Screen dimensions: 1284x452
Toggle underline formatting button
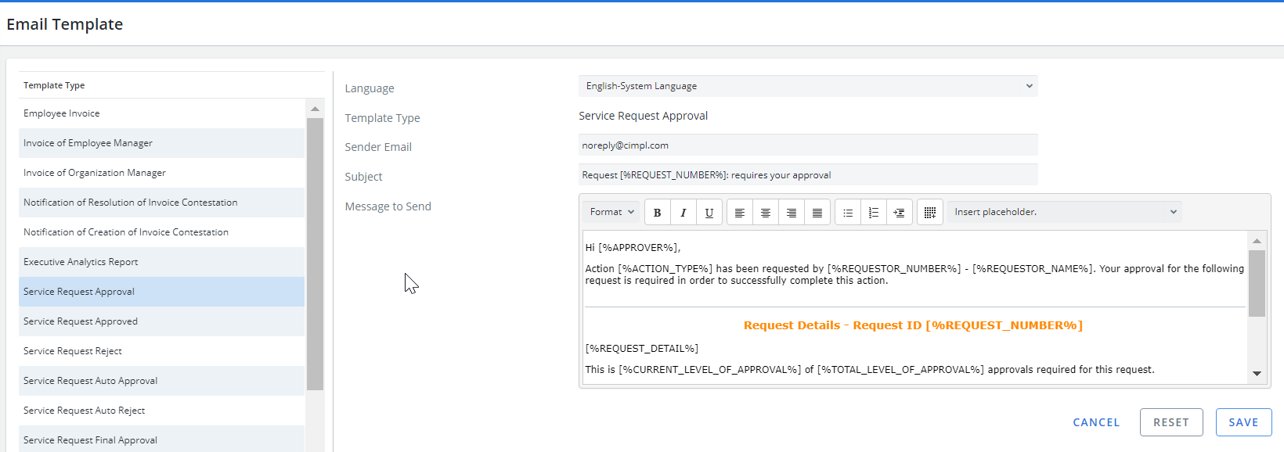(x=709, y=212)
